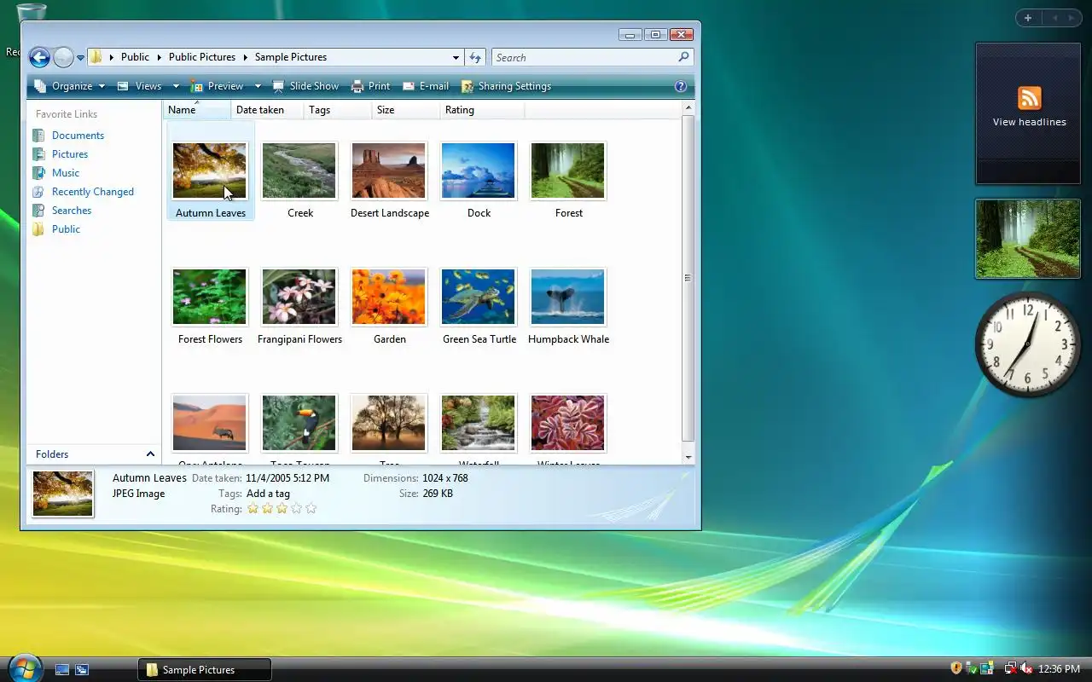Image resolution: width=1092 pixels, height=682 pixels.
Task: Add gadgets with the sidebar plus button
Action: coord(1028,18)
